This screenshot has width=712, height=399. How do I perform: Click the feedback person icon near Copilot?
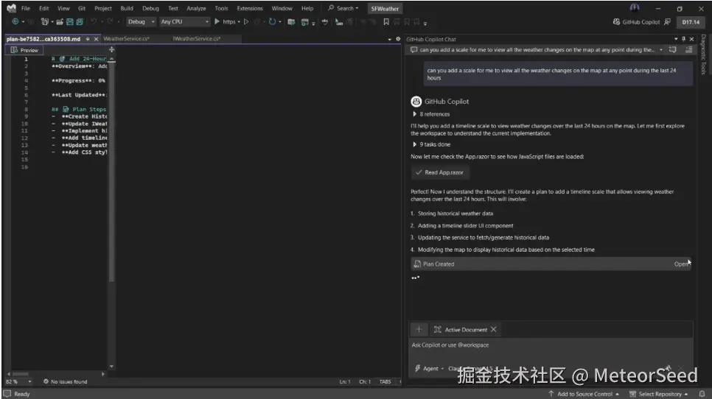(x=667, y=22)
